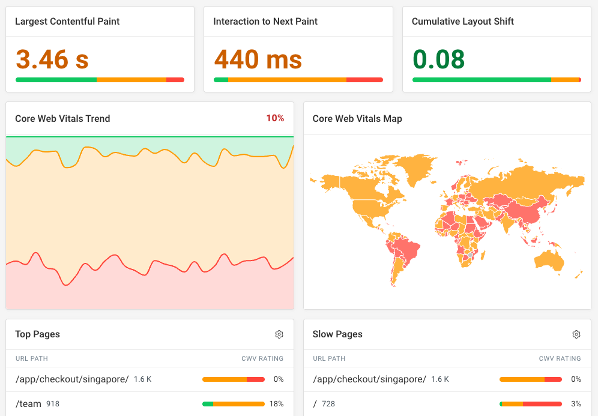Screen dimensions: 598x416
Task: Click a point on the Core Web Vitals Trend chart
Action: pos(150,222)
